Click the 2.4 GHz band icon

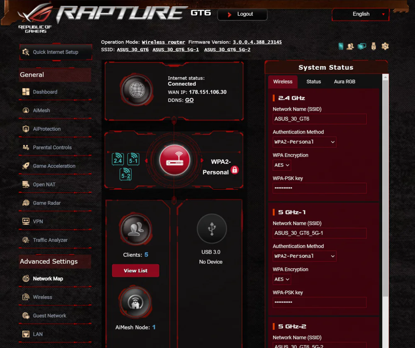(x=118, y=159)
